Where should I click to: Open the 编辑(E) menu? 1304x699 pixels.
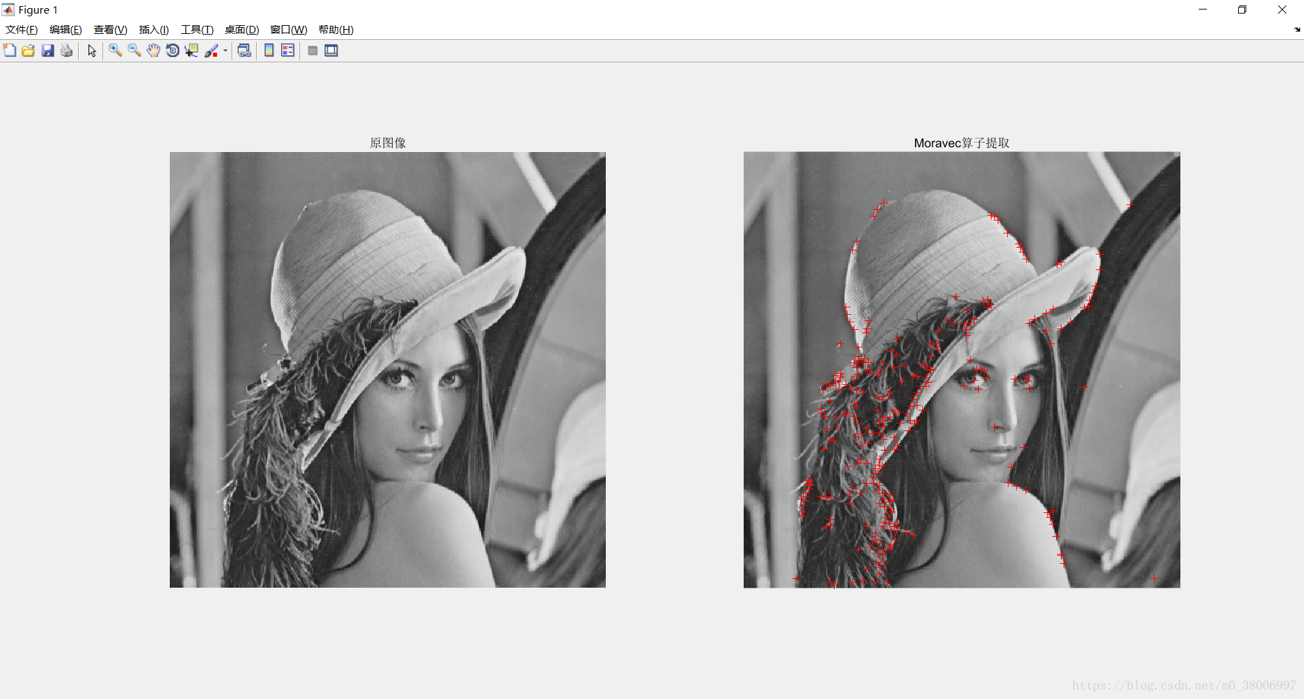point(66,30)
